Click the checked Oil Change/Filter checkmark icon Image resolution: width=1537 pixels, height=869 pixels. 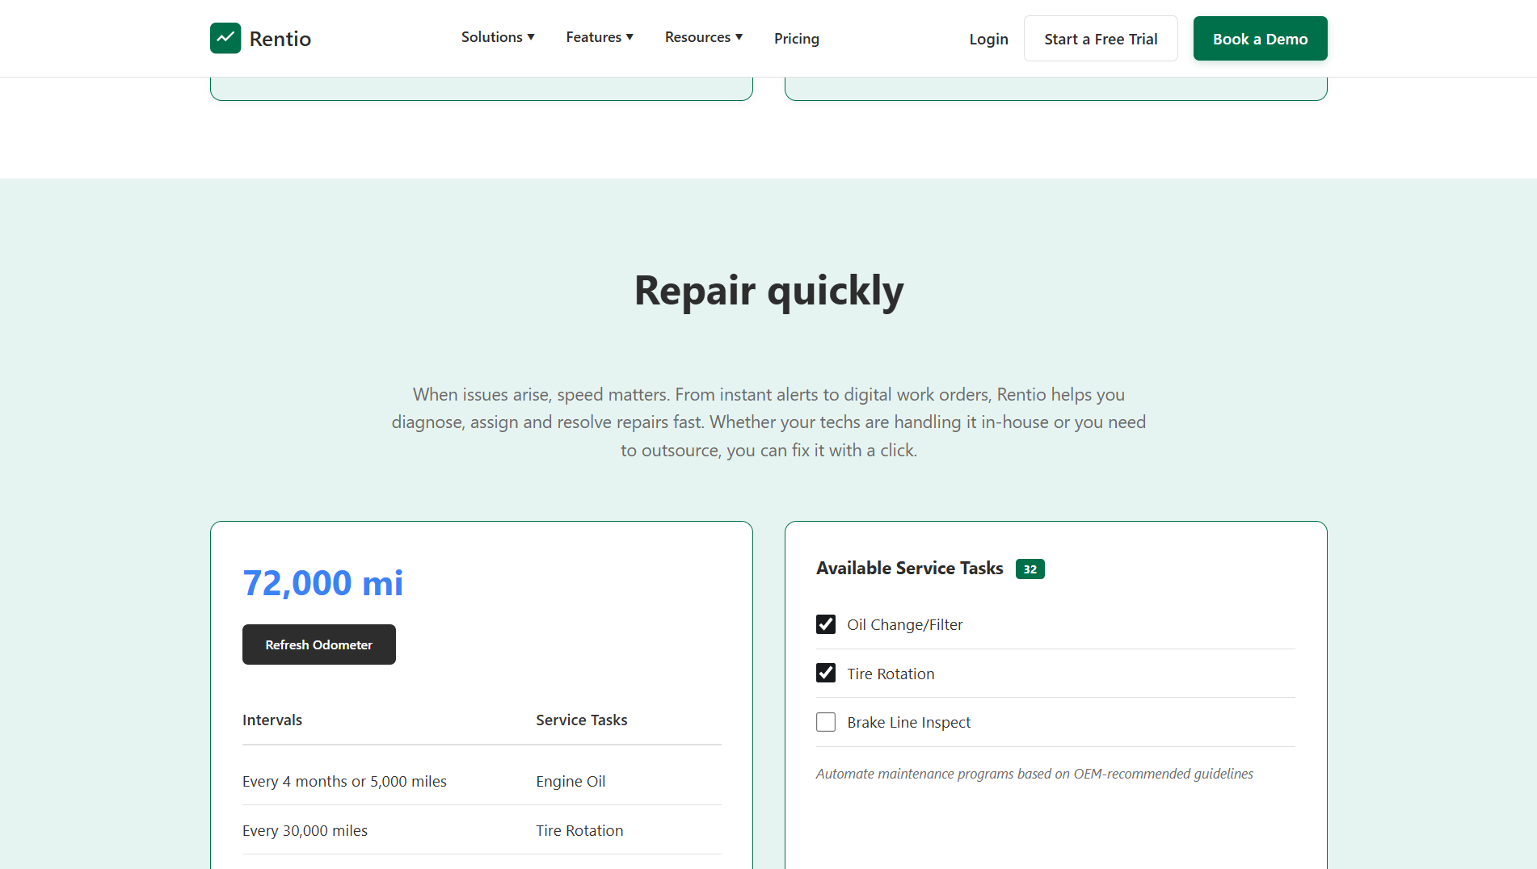click(x=826, y=624)
